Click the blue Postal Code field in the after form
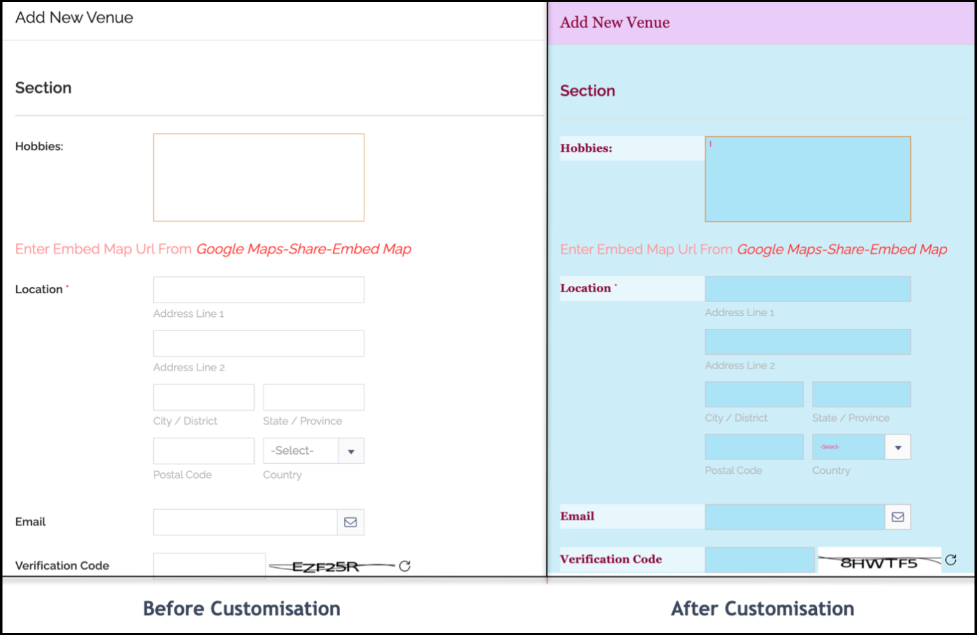Viewport: 977px width, 635px height. [754, 447]
